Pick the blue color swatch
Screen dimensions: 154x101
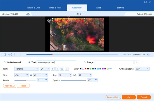[95, 69]
